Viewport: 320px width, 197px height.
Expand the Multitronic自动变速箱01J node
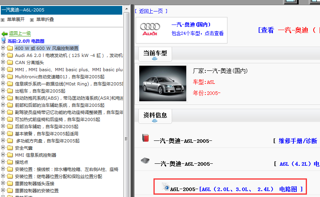(x=3, y=76)
